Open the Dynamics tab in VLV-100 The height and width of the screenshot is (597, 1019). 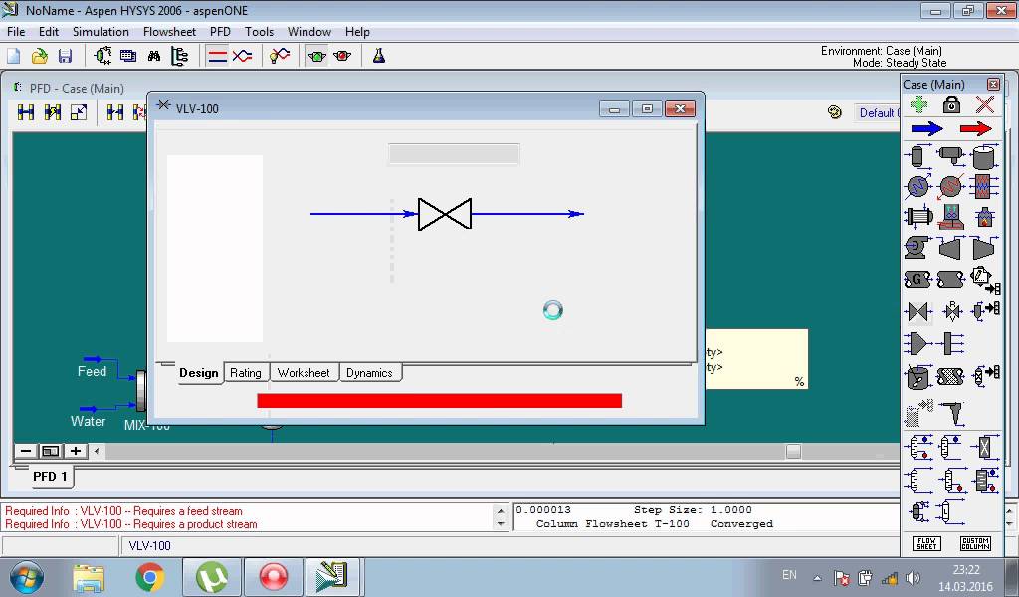pos(369,373)
